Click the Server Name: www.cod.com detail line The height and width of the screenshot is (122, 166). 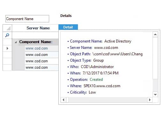(93, 48)
